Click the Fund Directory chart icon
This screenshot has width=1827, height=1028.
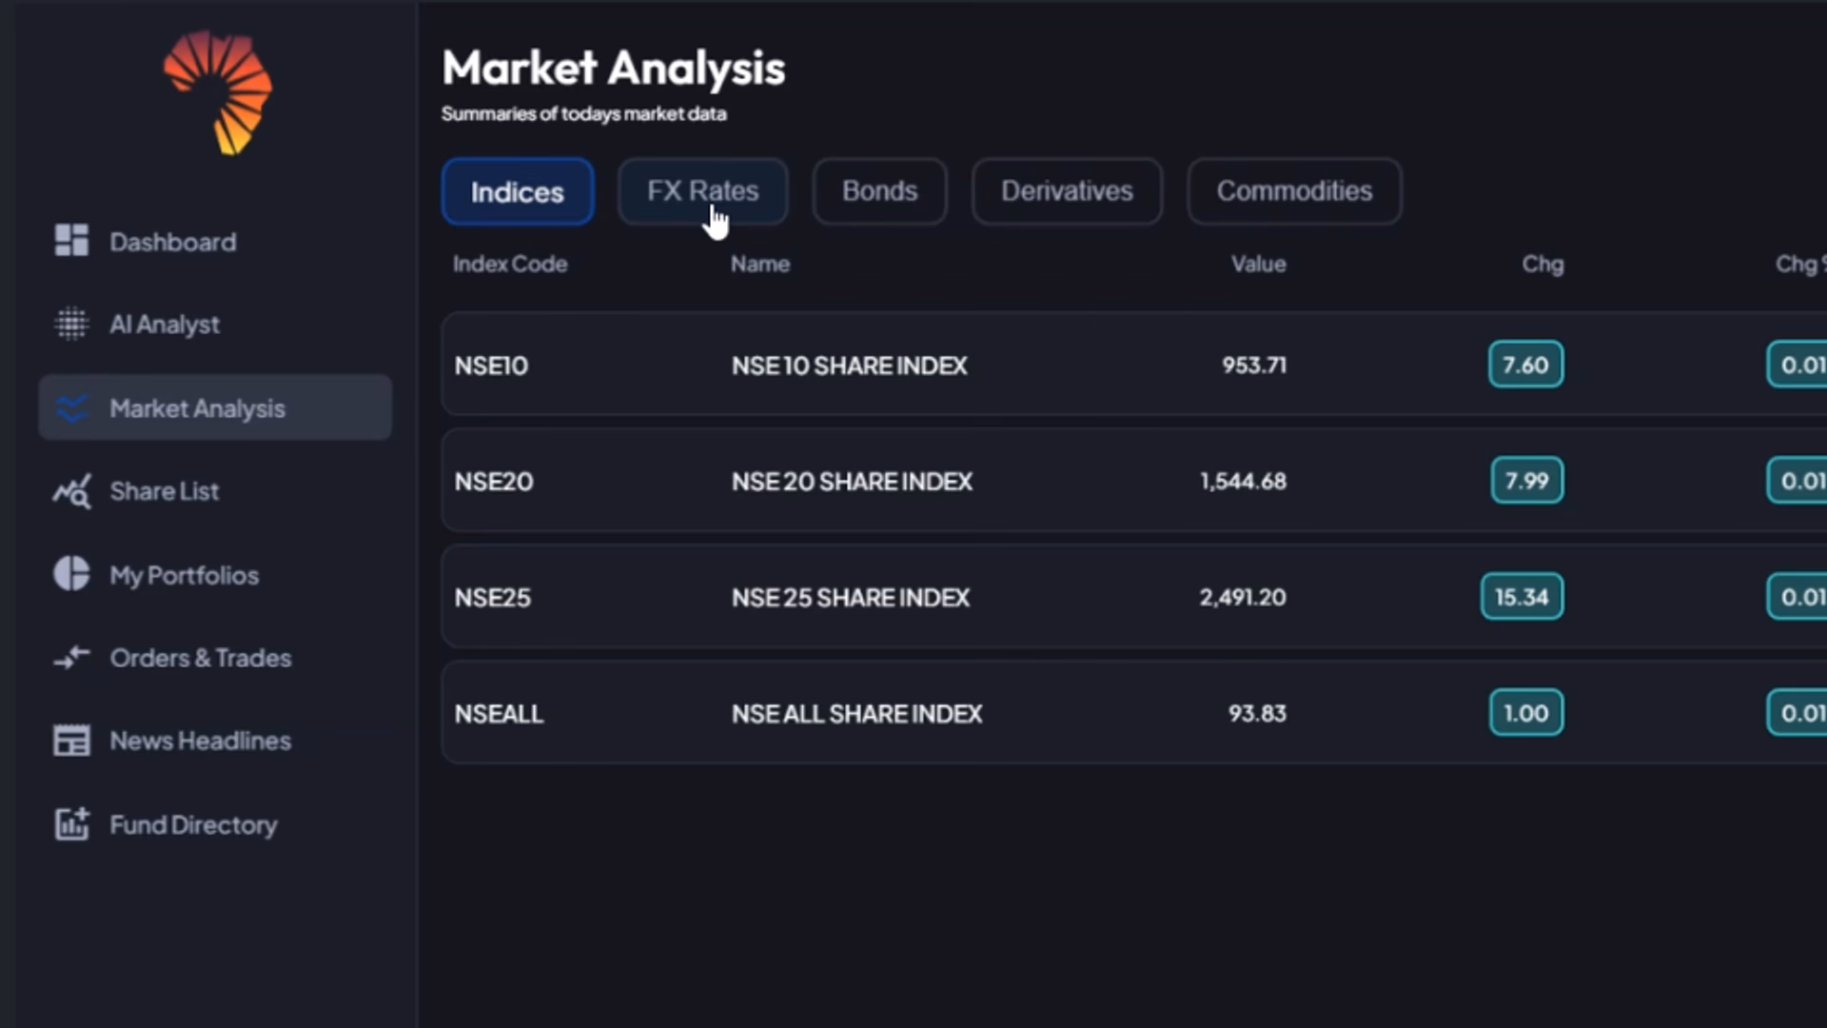tap(71, 824)
